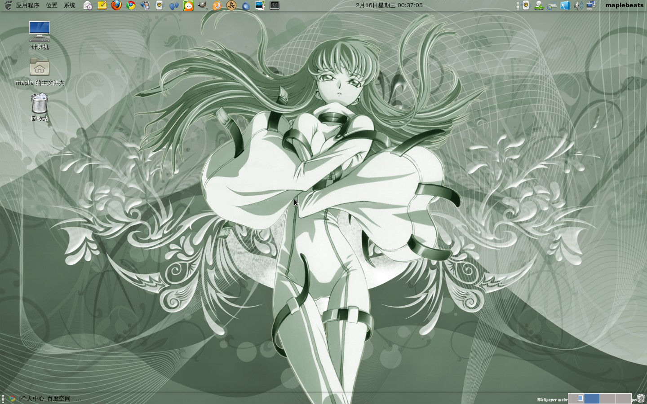Open the 系统 menu
This screenshot has width=647, height=404.
pyautogui.click(x=70, y=5)
